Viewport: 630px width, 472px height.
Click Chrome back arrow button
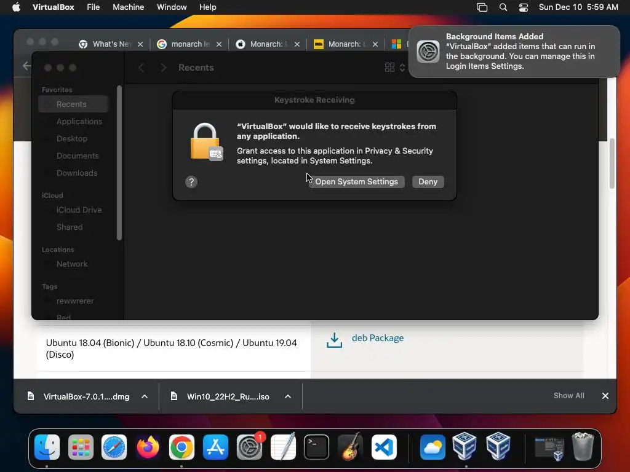click(x=26, y=66)
